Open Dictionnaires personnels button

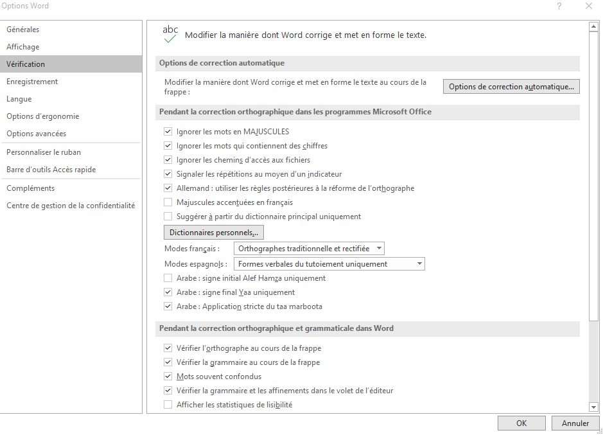point(213,233)
